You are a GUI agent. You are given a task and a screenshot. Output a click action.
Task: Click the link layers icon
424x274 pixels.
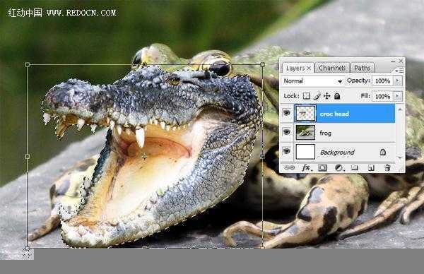[x=289, y=167]
